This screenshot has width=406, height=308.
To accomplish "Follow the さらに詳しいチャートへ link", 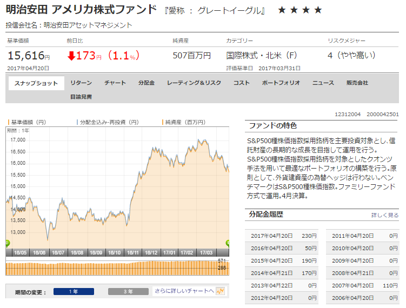I will click(x=184, y=291).
